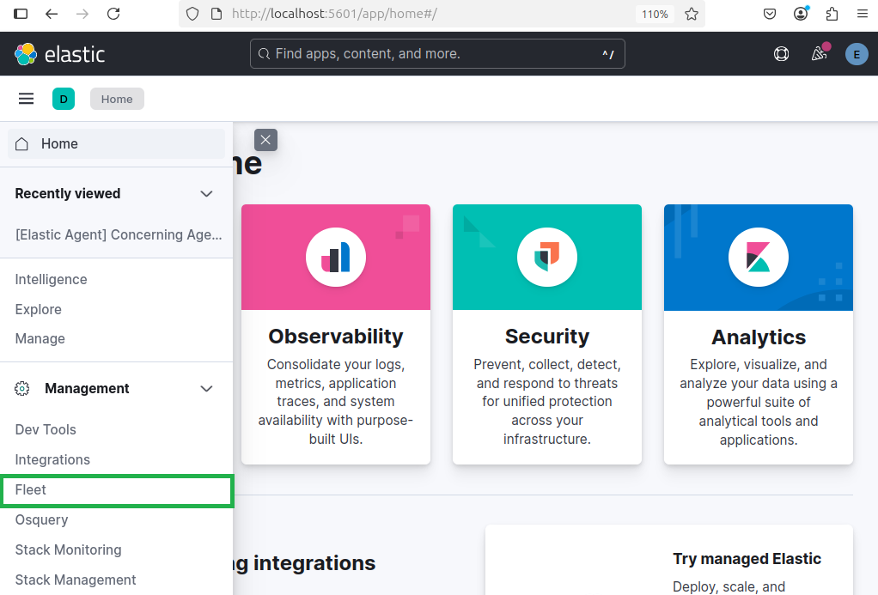878x595 pixels.
Task: Open Manage in sidebar
Action: [x=40, y=338]
